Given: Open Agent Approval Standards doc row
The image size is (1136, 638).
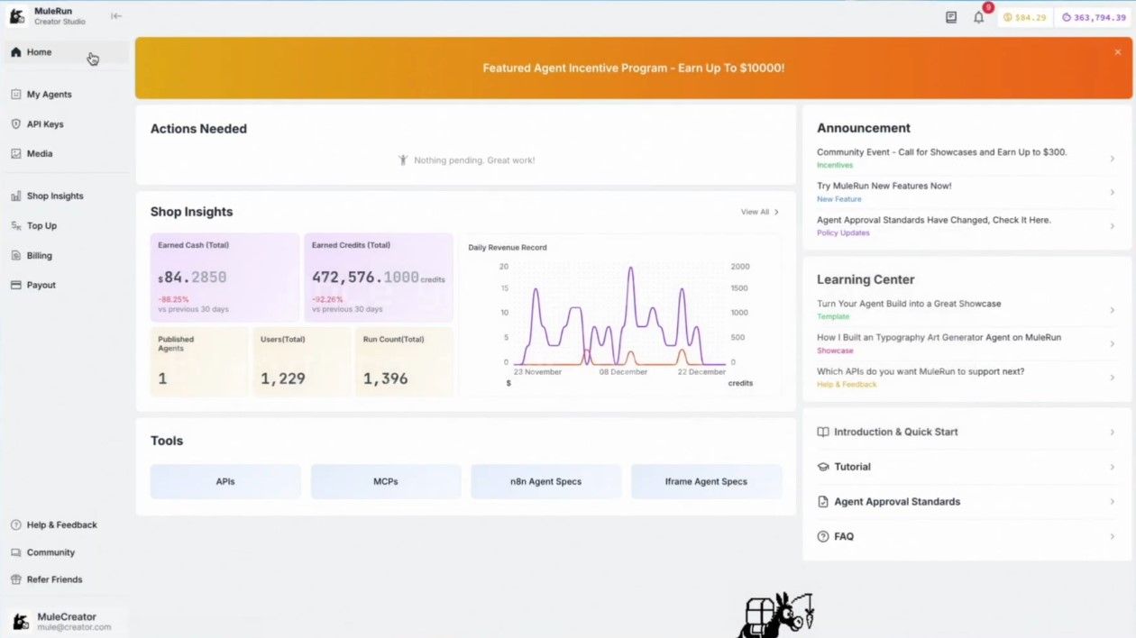Looking at the screenshot, I should pyautogui.click(x=967, y=501).
